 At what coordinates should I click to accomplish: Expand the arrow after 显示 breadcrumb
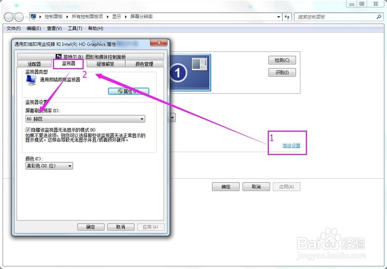pos(126,17)
